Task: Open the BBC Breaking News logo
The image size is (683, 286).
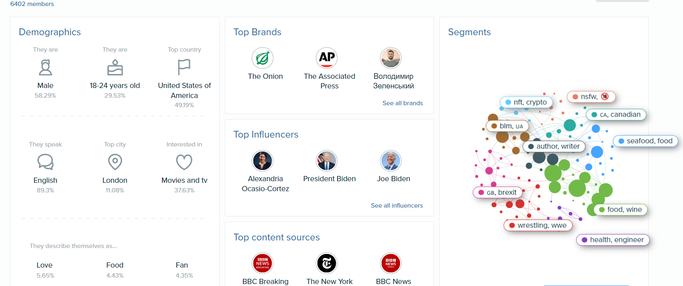Action: pyautogui.click(x=263, y=263)
